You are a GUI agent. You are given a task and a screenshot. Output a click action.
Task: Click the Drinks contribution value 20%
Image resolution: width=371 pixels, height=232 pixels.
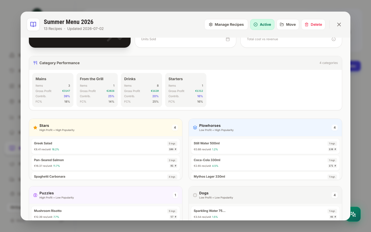(155, 96)
